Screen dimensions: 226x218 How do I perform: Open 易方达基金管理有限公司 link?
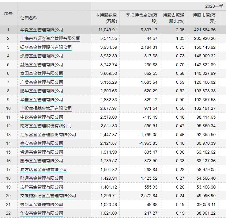coord(44,169)
